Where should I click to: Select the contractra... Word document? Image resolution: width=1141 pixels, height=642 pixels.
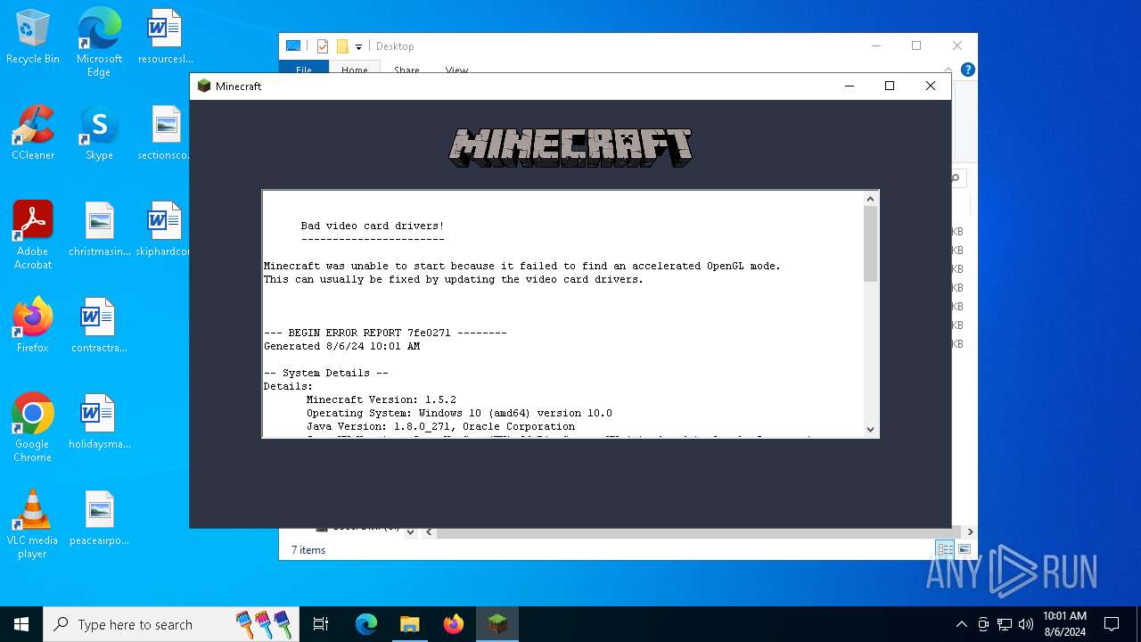99,326
